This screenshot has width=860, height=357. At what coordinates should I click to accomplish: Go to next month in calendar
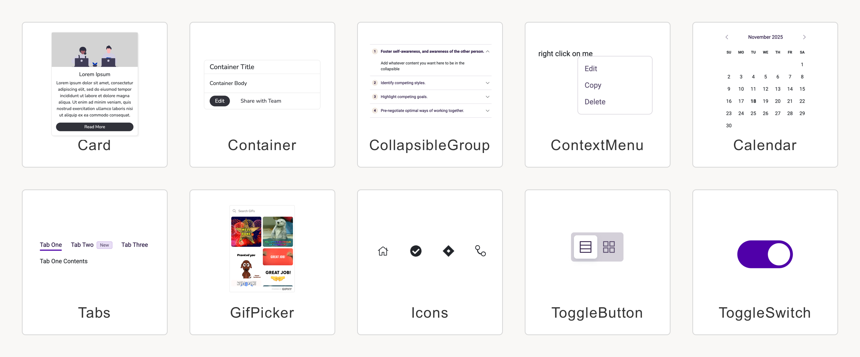click(x=804, y=37)
